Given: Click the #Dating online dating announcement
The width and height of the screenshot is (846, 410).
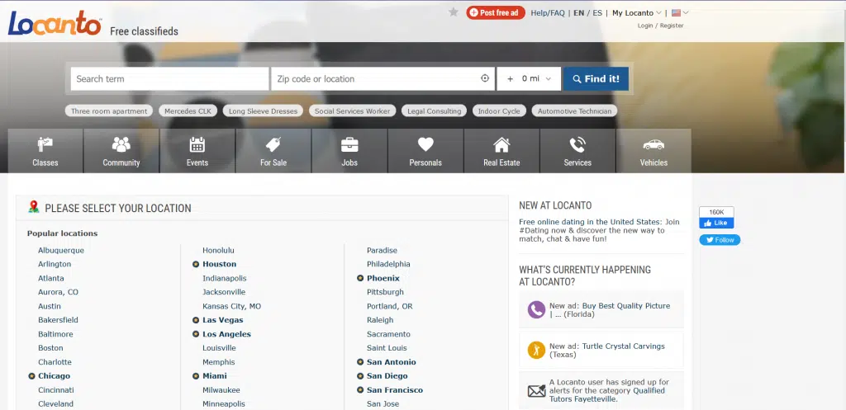Looking at the screenshot, I should click(x=600, y=230).
